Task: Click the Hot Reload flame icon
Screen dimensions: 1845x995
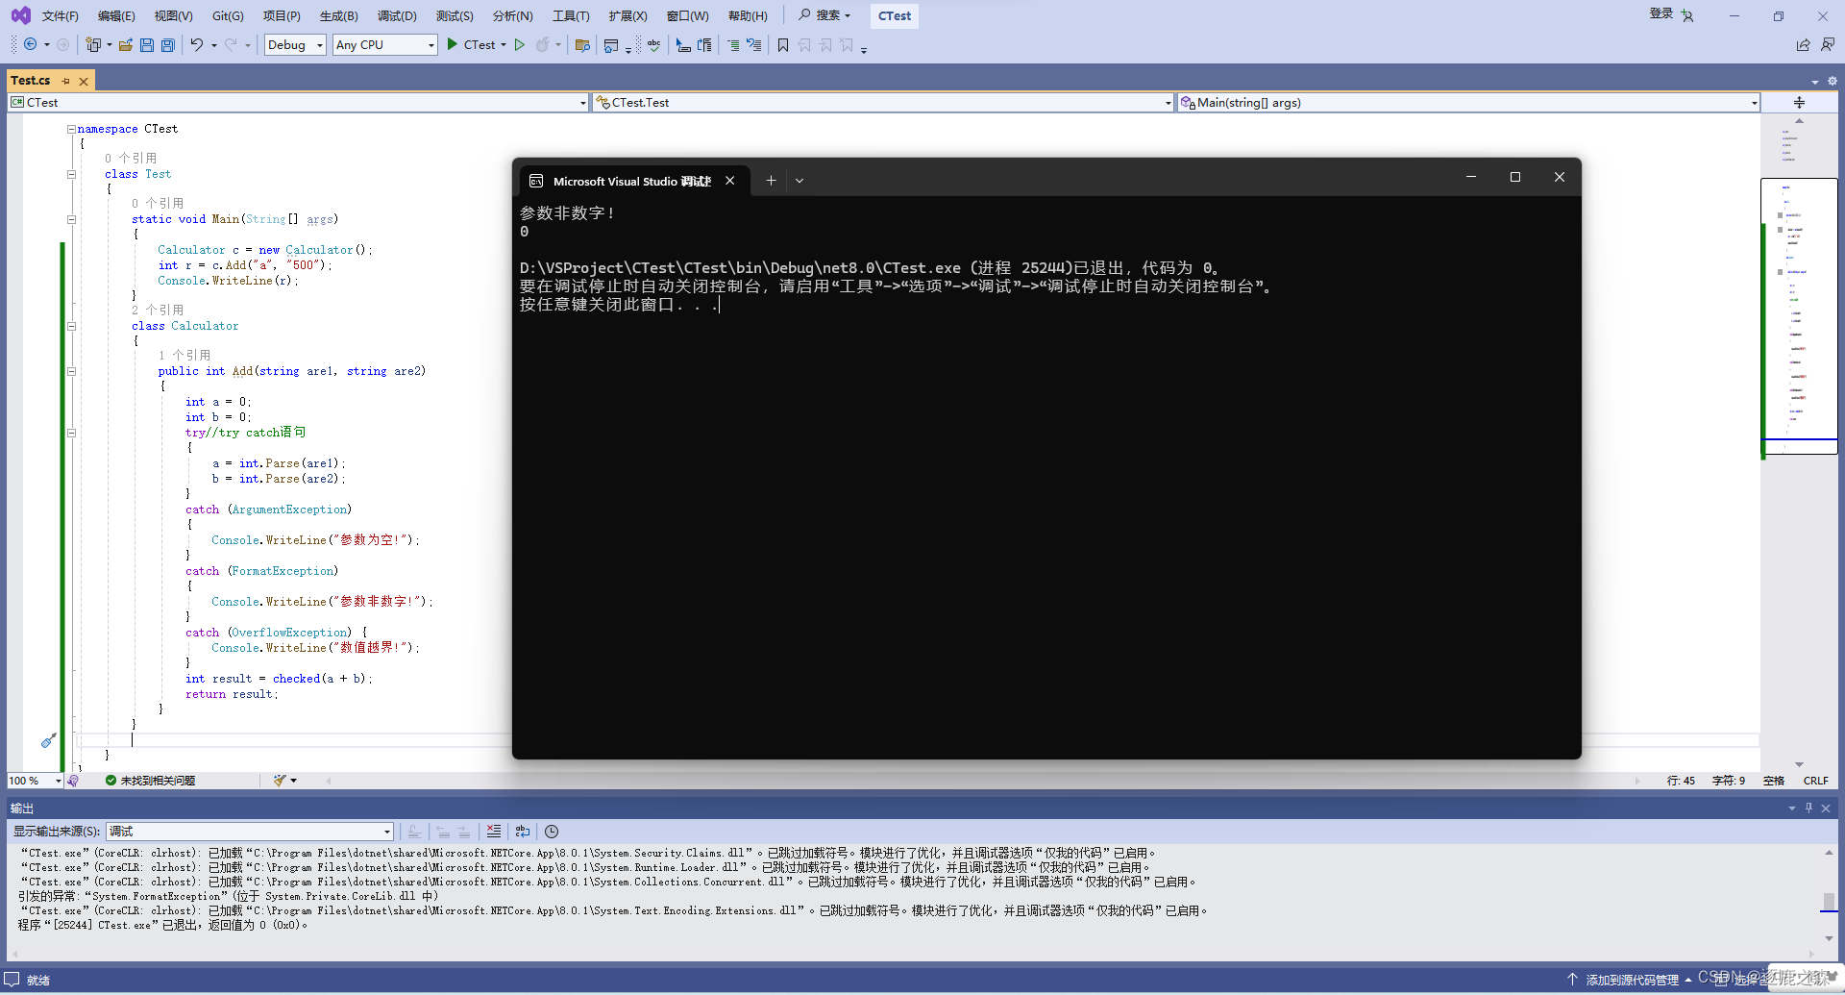Action: click(x=543, y=45)
